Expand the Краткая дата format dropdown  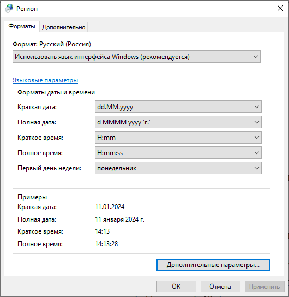(178, 107)
